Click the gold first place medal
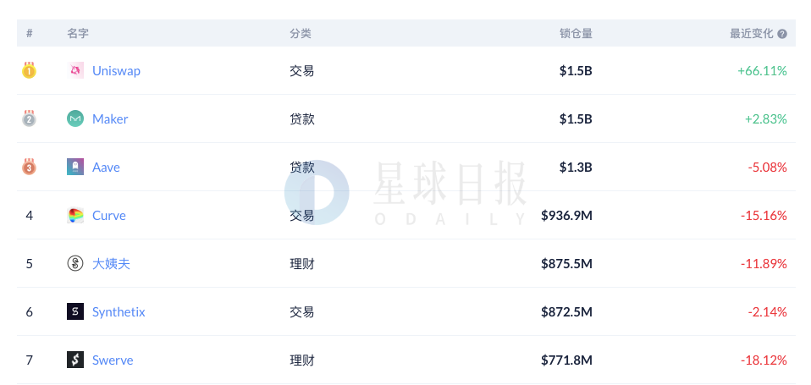Screen dimensions: 811x385 pos(29,69)
